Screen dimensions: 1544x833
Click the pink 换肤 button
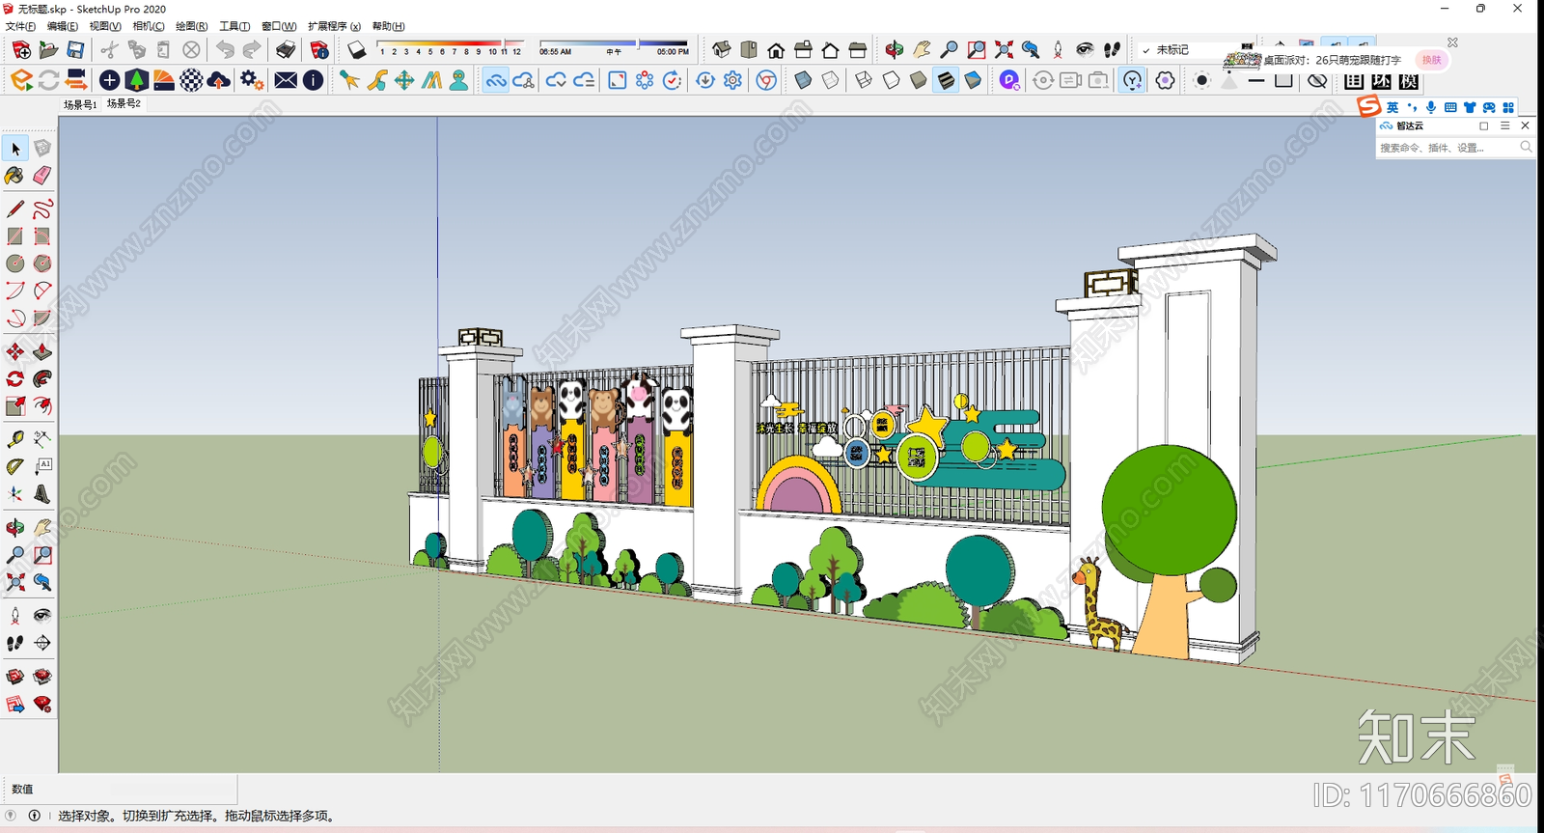point(1431,60)
